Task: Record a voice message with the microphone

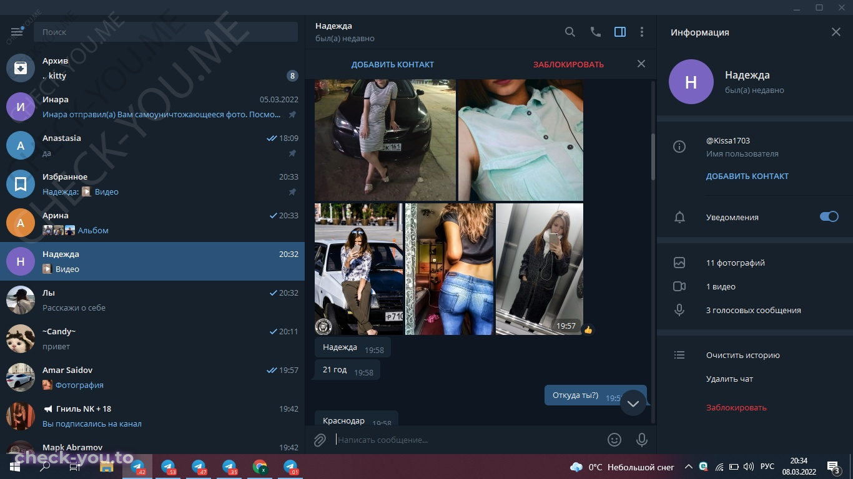Action: click(641, 440)
